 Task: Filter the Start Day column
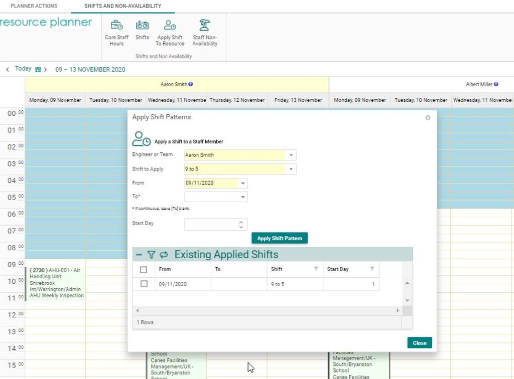click(x=372, y=269)
